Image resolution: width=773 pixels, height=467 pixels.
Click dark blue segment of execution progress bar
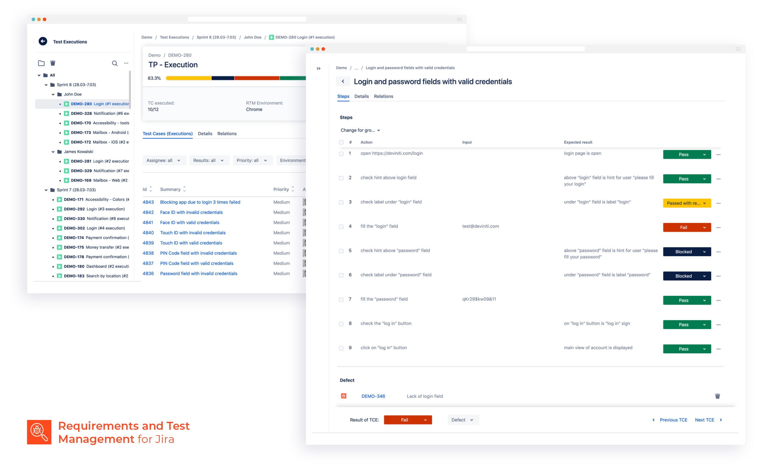[223, 78]
